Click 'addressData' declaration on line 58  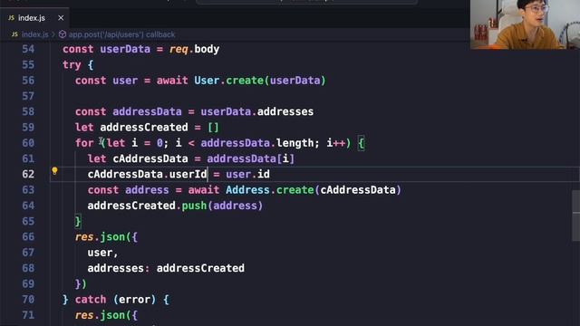[147, 111]
